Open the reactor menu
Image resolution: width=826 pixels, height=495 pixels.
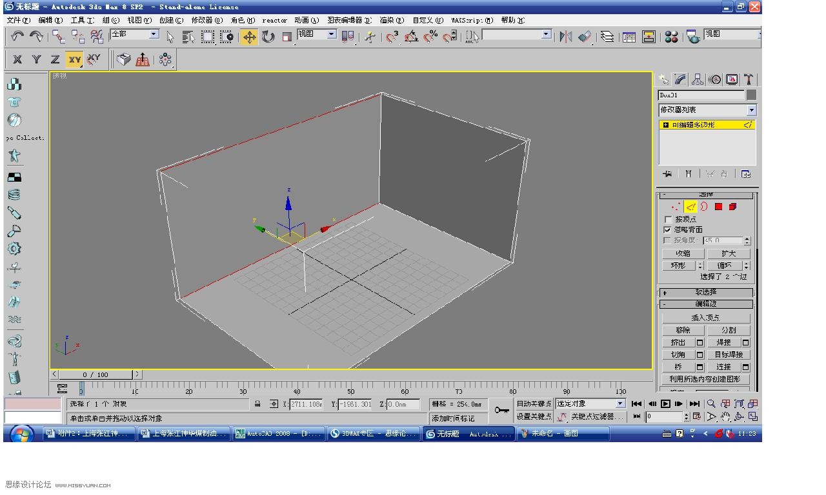tap(275, 20)
